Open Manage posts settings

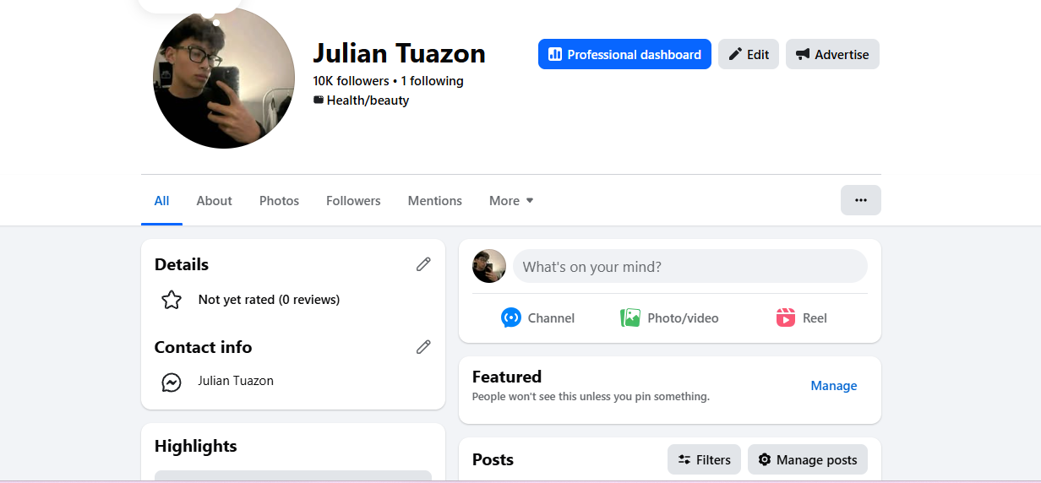(807, 460)
